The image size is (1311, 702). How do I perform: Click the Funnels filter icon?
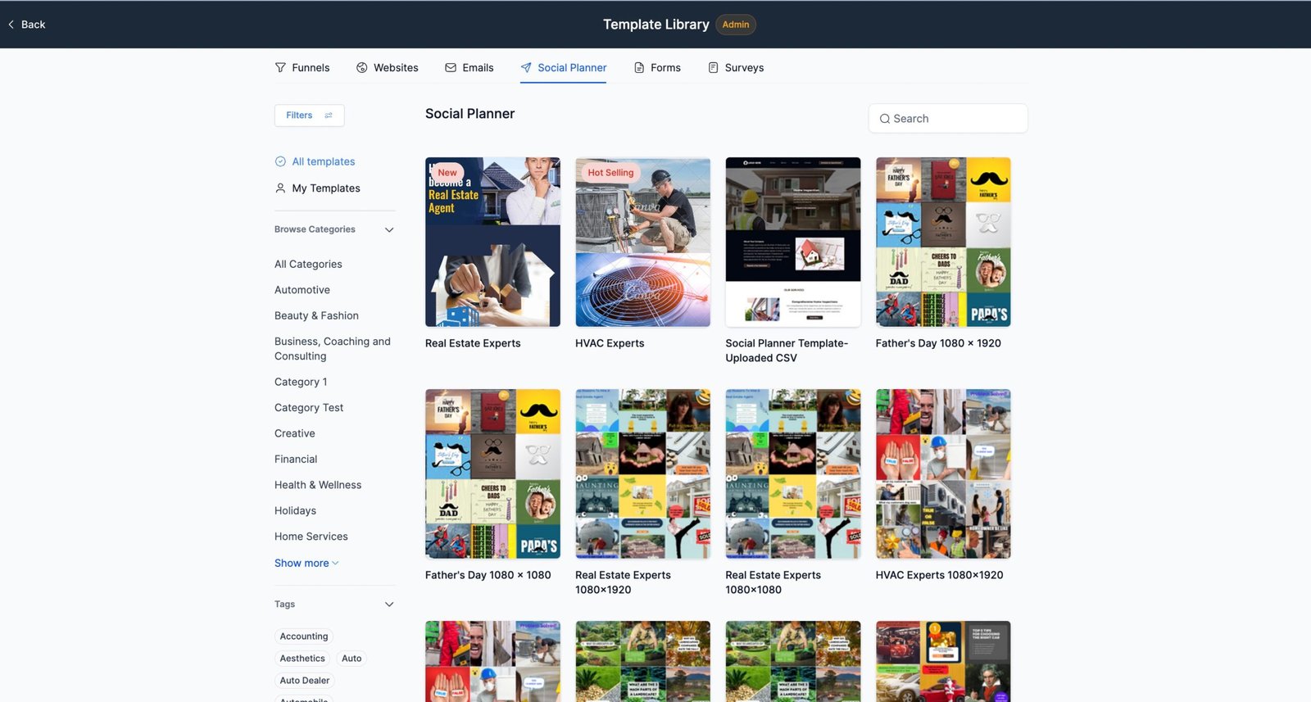click(x=280, y=68)
